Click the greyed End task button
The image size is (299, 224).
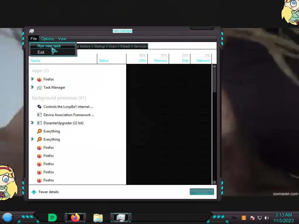[202, 192]
